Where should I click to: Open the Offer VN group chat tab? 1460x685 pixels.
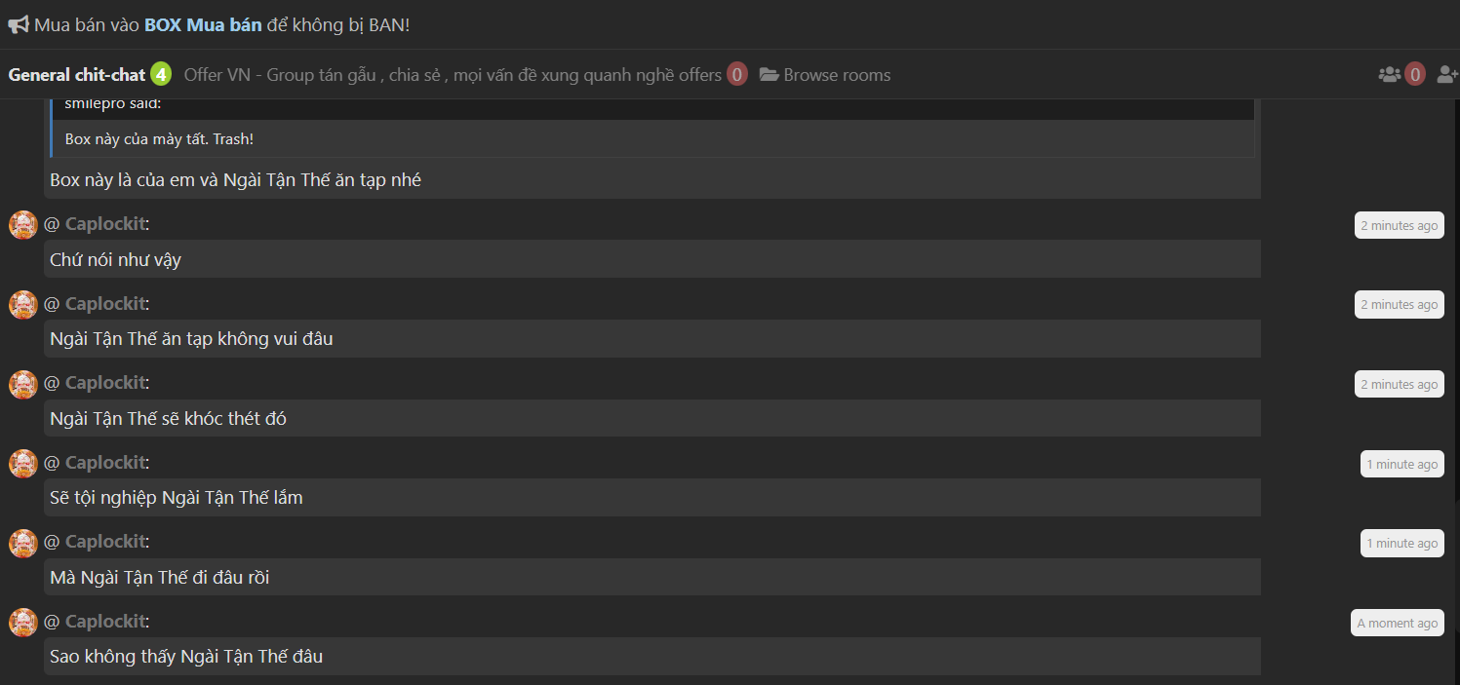tap(453, 75)
